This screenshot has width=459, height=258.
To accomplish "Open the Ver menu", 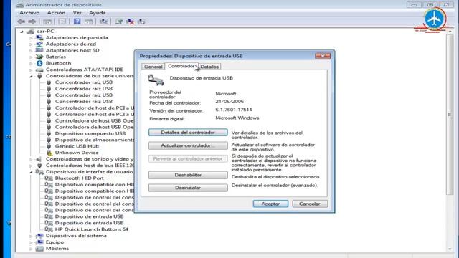I will pyautogui.click(x=77, y=13).
